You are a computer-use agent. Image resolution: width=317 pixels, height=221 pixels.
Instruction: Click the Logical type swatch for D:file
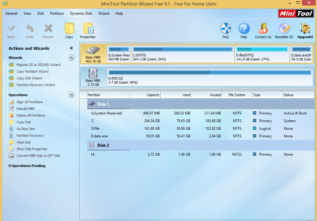[255, 128]
